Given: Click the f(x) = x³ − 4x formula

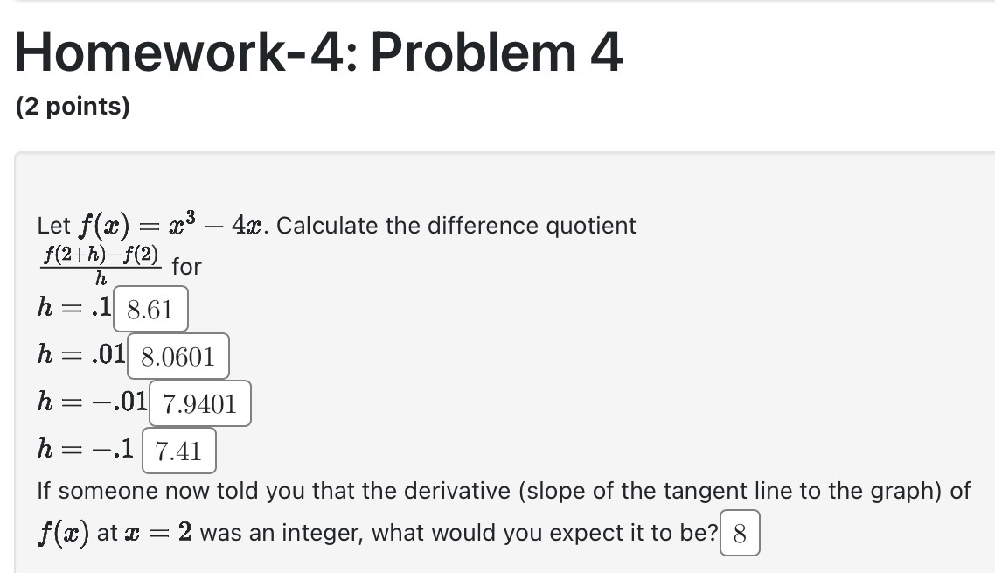Looking at the screenshot, I should [x=170, y=226].
